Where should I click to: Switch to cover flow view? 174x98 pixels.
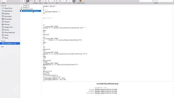(31, 1)
